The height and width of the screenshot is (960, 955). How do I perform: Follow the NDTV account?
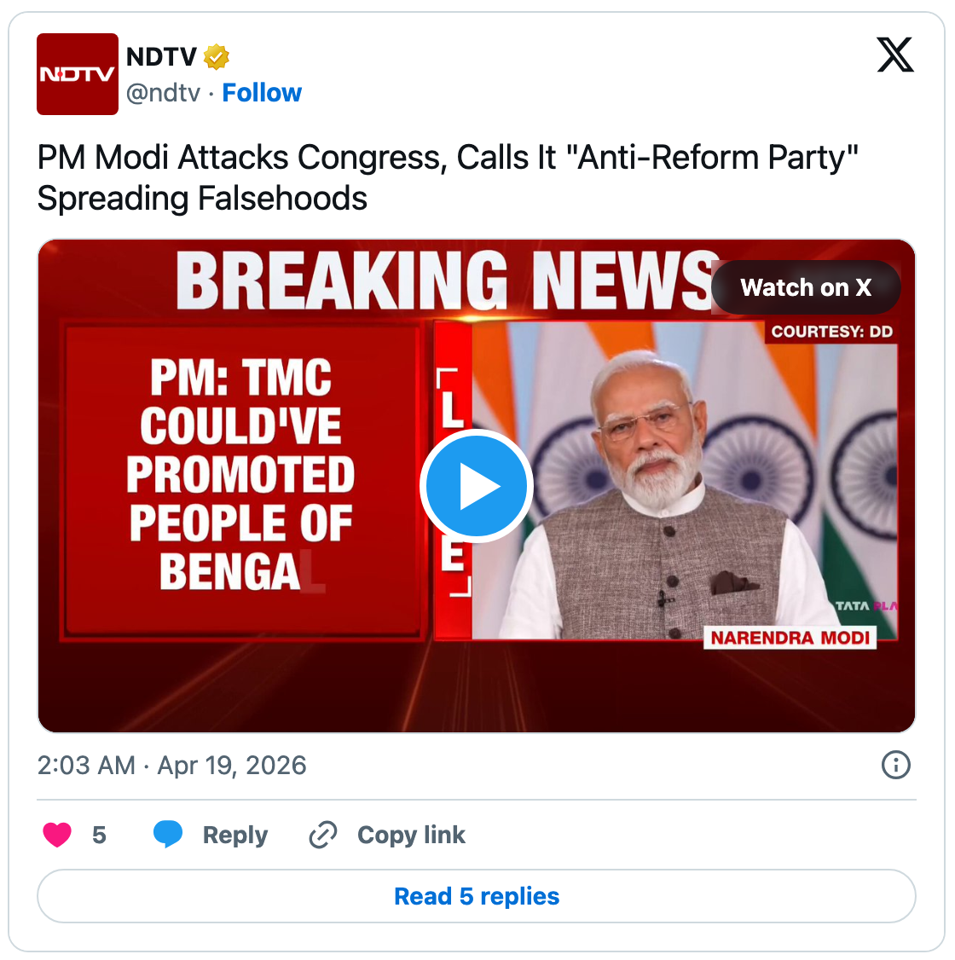pyautogui.click(x=262, y=93)
